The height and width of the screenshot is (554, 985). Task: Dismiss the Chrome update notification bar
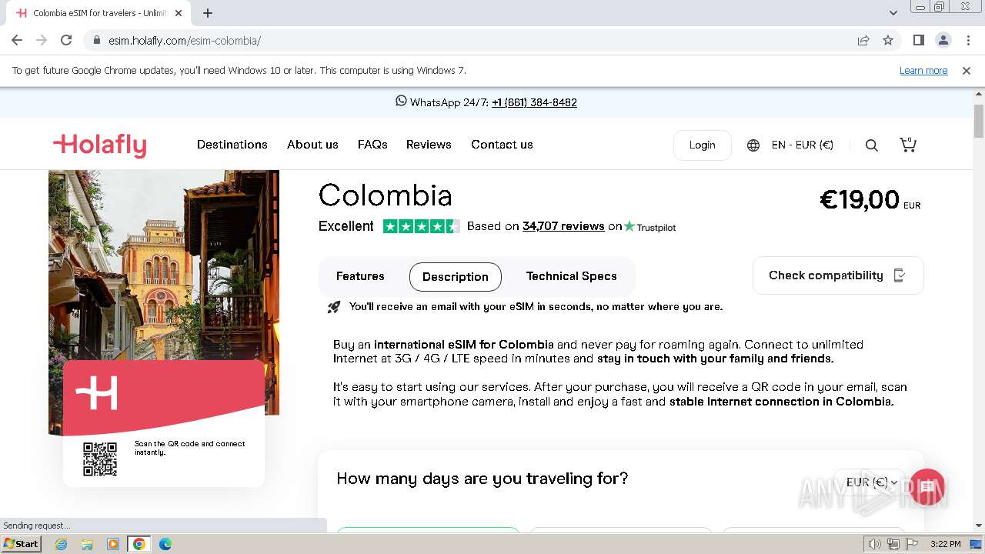[x=967, y=71]
